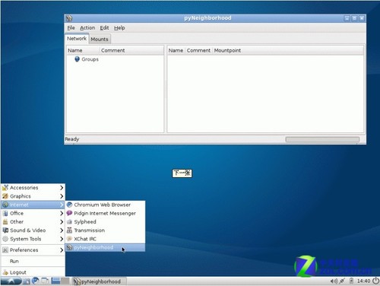
Task: Expand the Accessories arrow chevron
Action: click(x=62, y=188)
